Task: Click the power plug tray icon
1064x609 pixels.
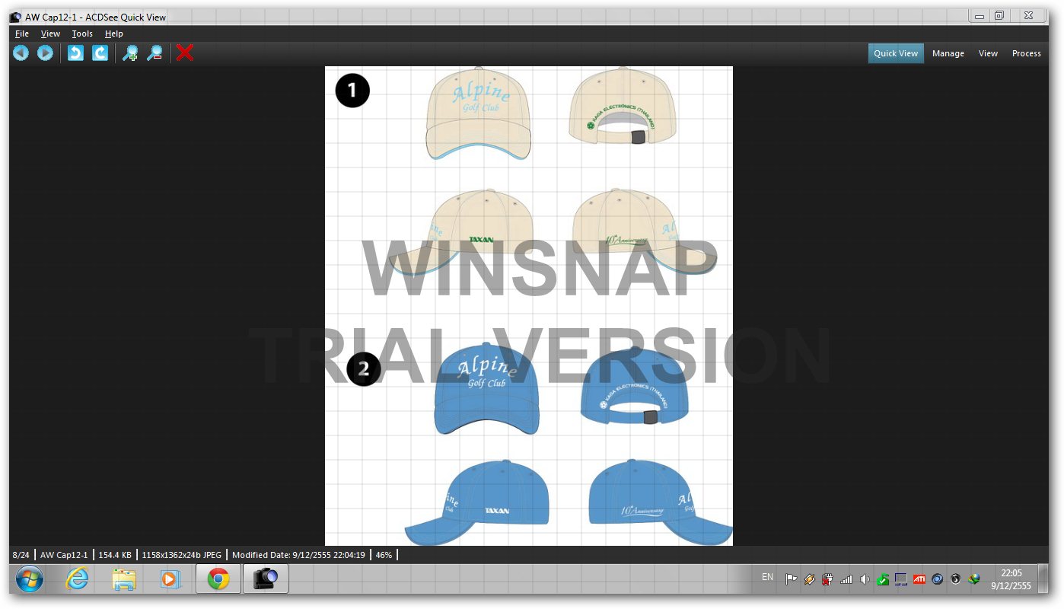Action: (x=828, y=579)
